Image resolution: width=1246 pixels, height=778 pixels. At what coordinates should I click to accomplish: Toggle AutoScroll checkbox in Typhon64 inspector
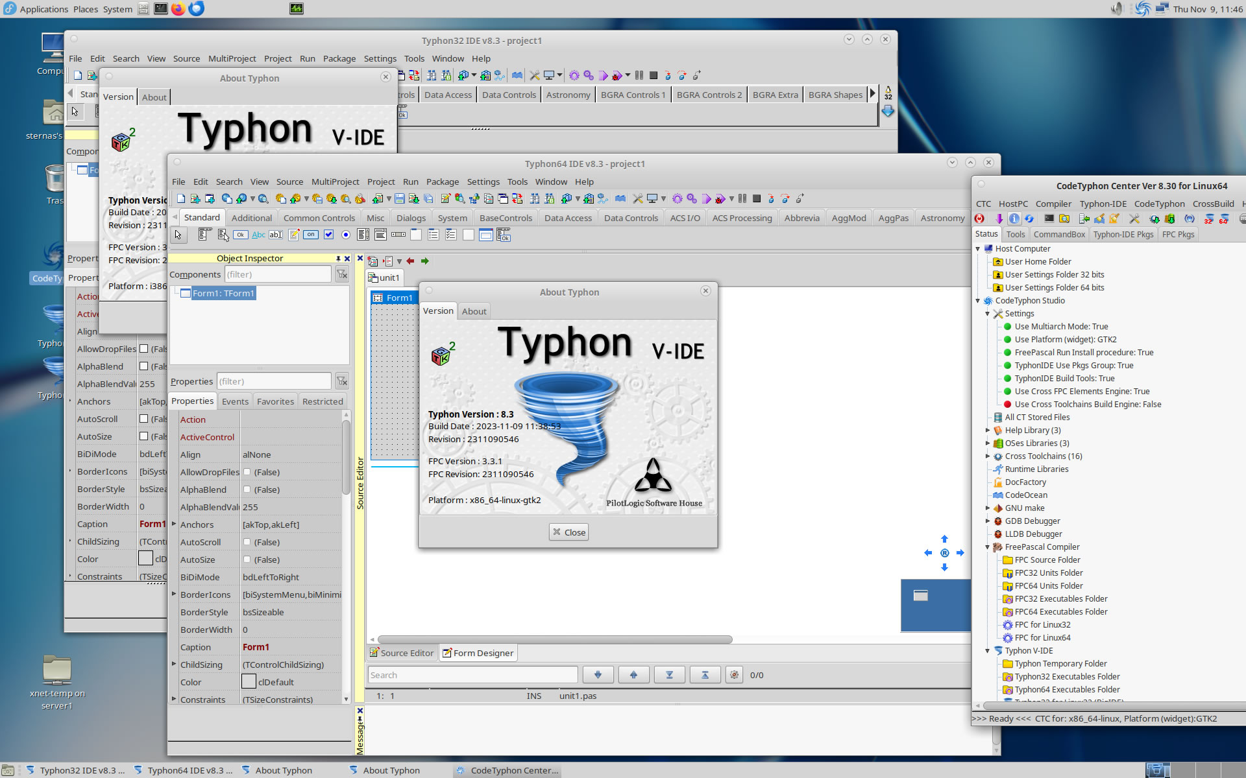247,542
